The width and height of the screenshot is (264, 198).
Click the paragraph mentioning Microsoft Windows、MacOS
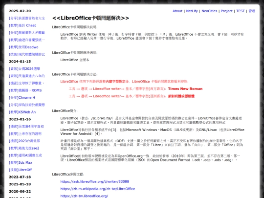[153, 132]
